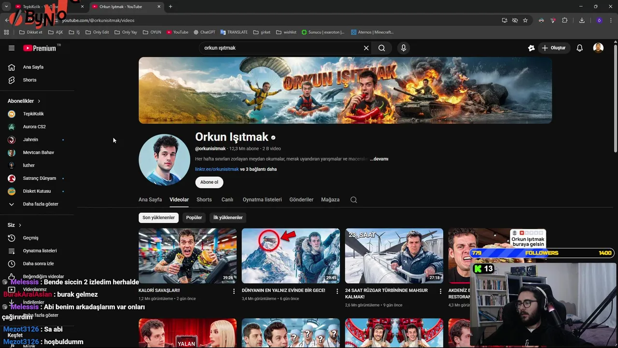Expand the channel description with ...devamı
Screen dimensions: 618x348
pyautogui.click(x=379, y=159)
